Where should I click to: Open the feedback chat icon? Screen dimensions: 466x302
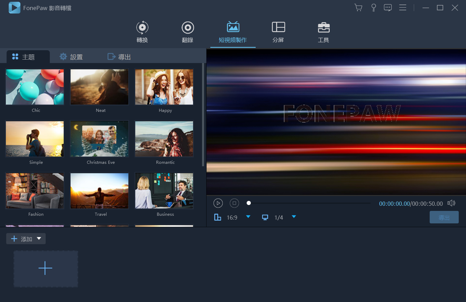coord(388,8)
